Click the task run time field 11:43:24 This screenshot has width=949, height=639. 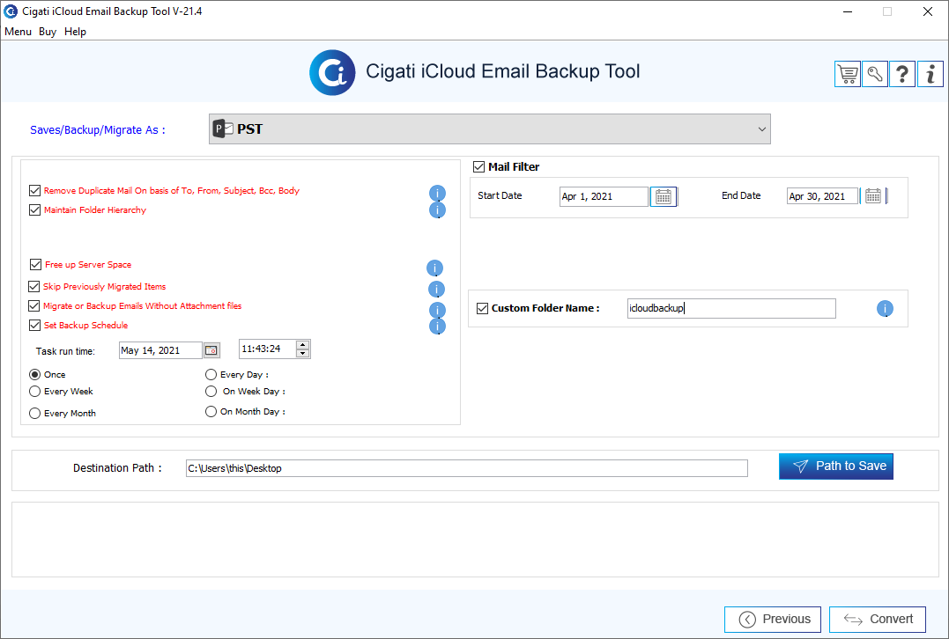[267, 349]
